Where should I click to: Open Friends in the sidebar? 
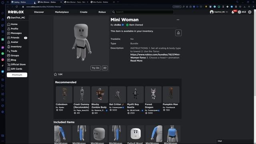coord(13,38)
